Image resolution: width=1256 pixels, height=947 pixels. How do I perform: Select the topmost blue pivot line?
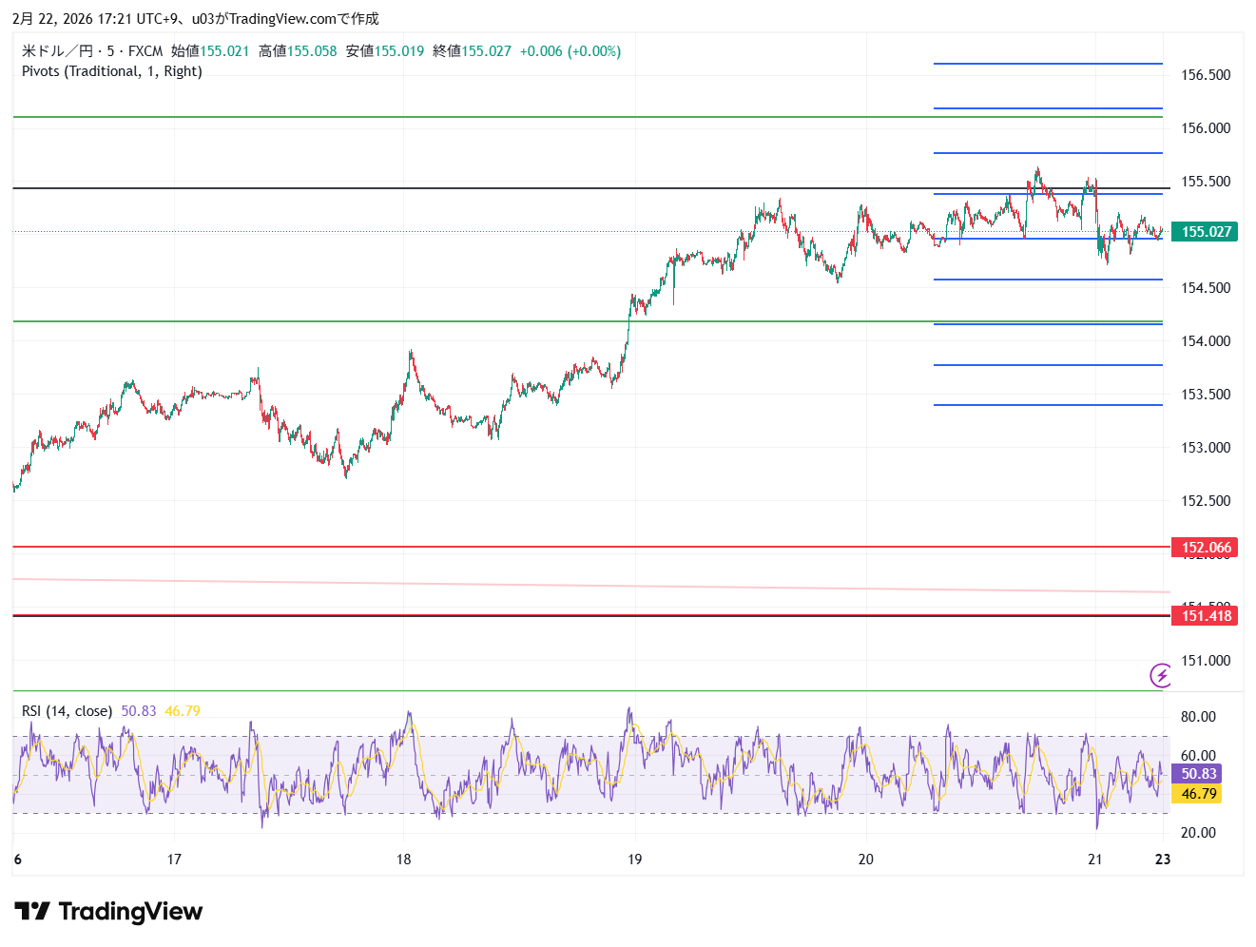click(1046, 64)
